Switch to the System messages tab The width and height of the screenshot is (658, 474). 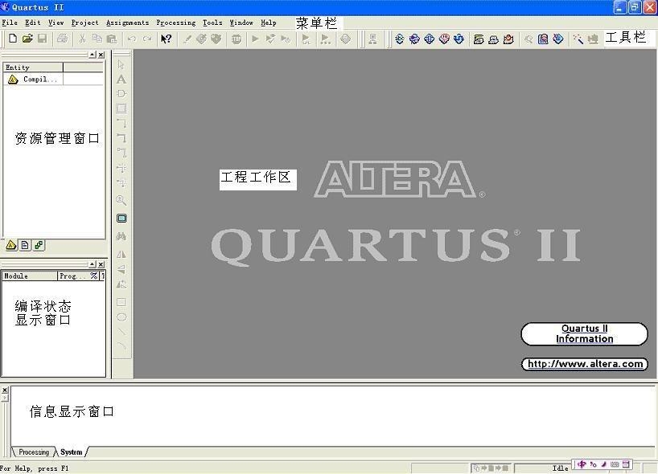point(72,452)
